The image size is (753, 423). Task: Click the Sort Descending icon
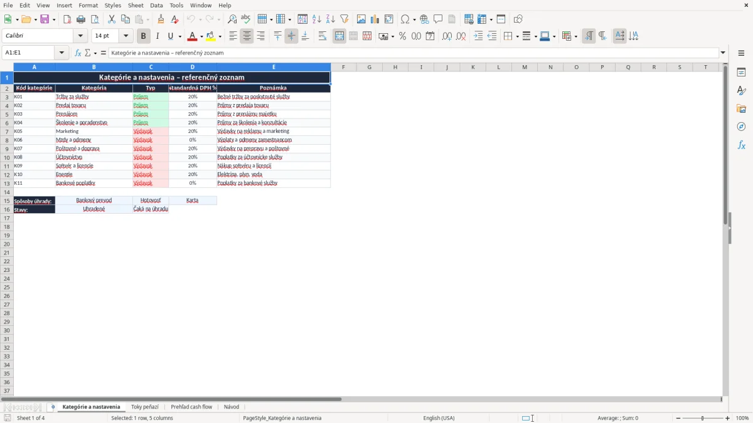click(331, 19)
